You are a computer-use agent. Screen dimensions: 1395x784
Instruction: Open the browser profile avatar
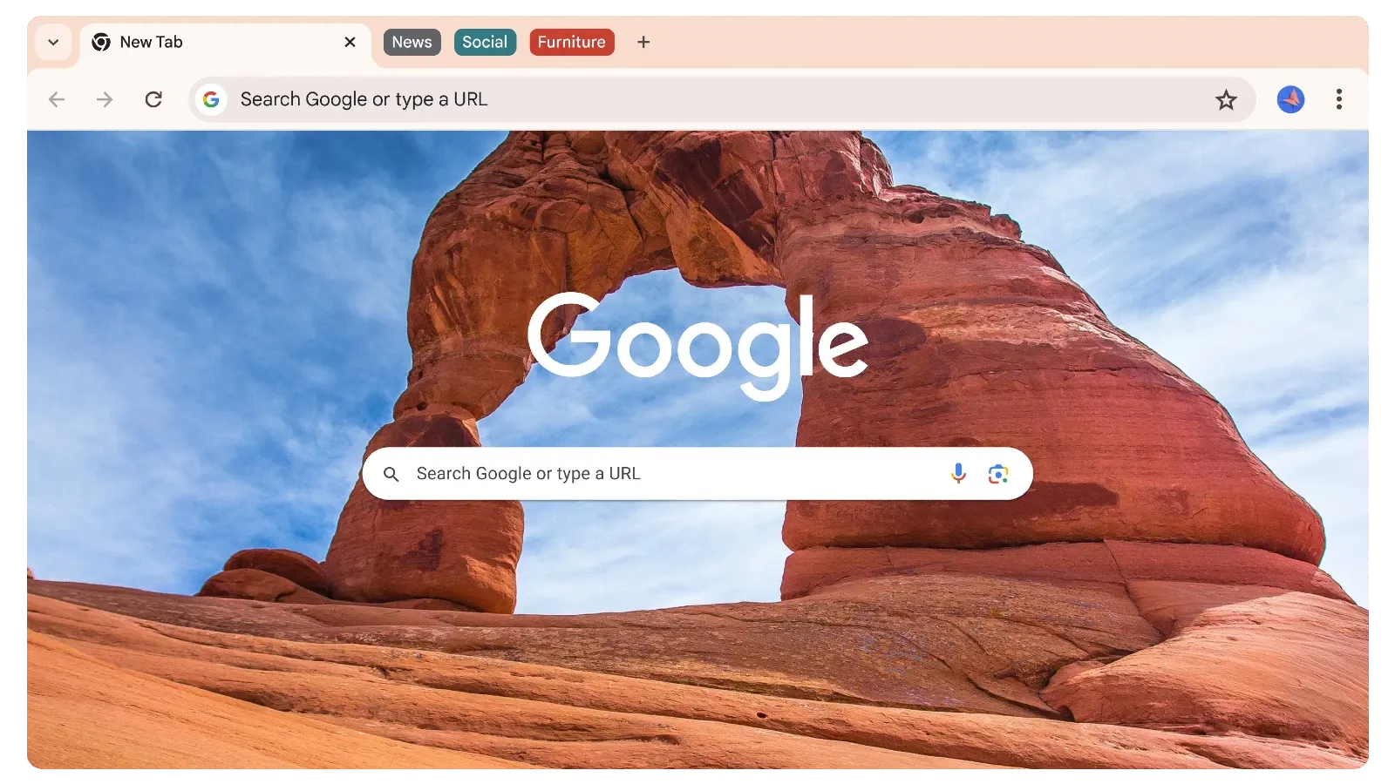pos(1290,99)
